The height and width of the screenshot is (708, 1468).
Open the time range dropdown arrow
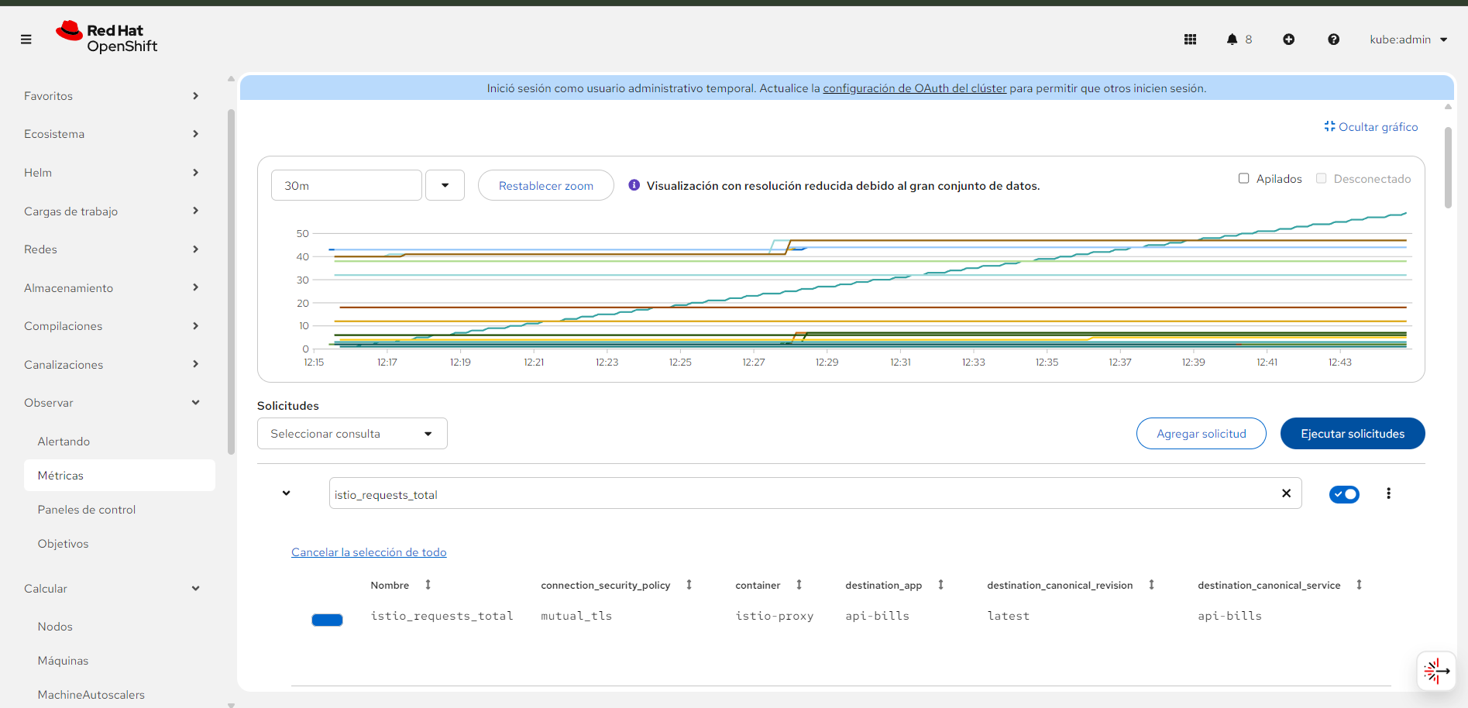445,186
